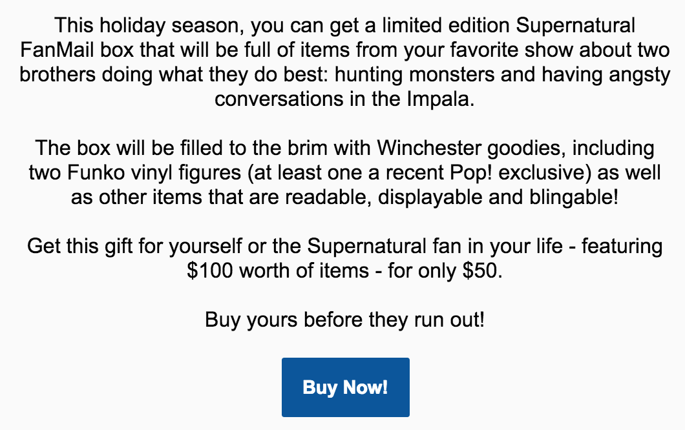
Task: Click the word 'Winchester' in the second paragraph
Action: click(x=429, y=148)
